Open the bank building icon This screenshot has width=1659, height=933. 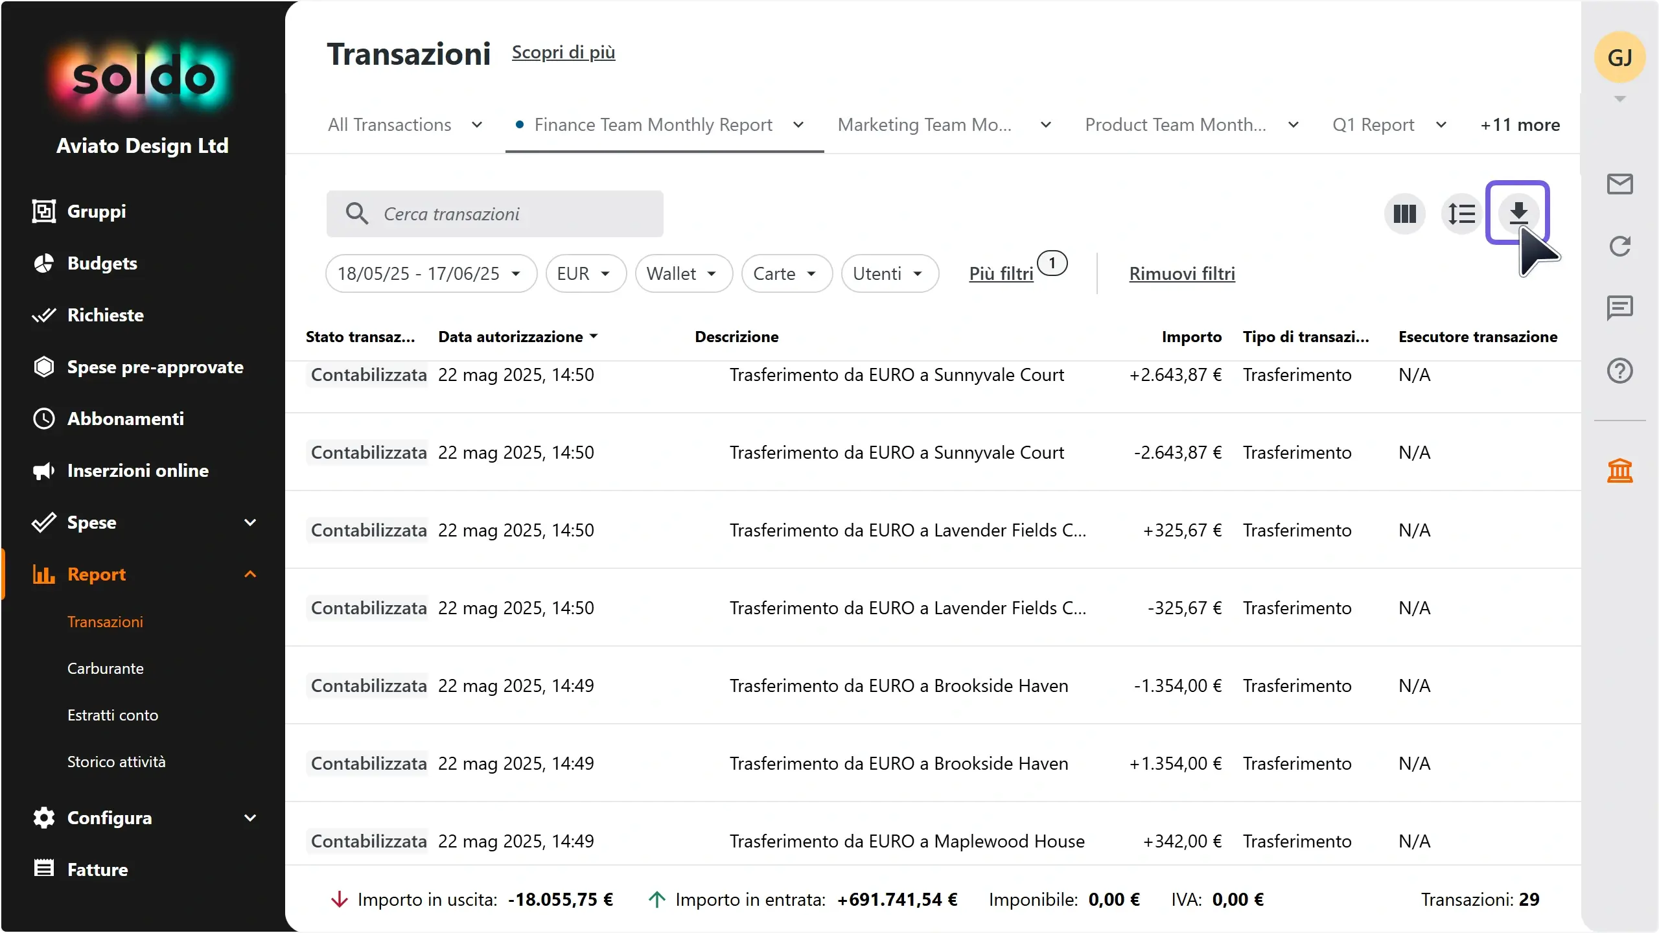[x=1619, y=470]
